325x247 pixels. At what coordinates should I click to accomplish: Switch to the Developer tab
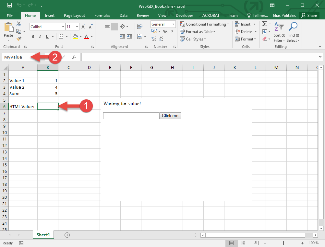click(185, 16)
